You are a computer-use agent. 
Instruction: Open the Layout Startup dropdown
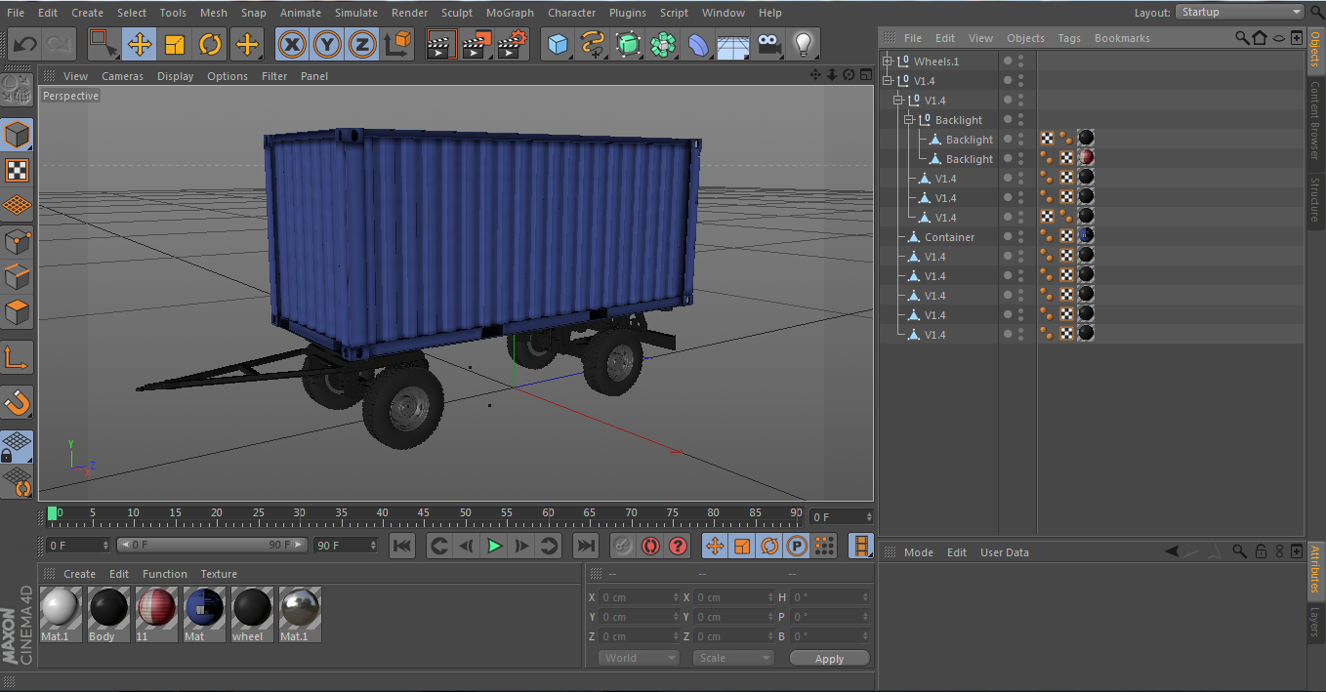(1240, 12)
